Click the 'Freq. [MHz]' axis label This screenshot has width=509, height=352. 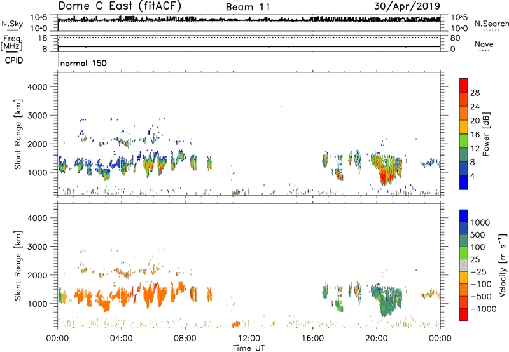pos(11,43)
